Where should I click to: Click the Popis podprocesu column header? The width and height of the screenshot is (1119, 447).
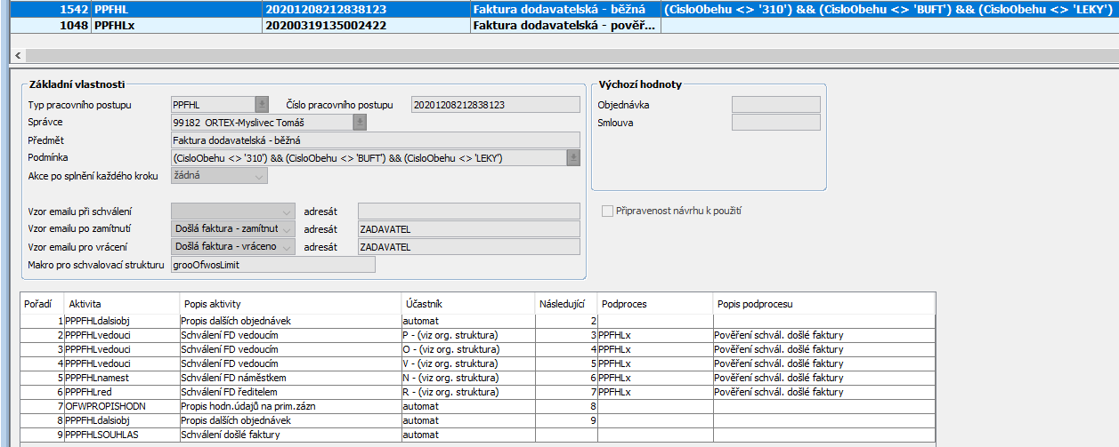tap(823, 304)
